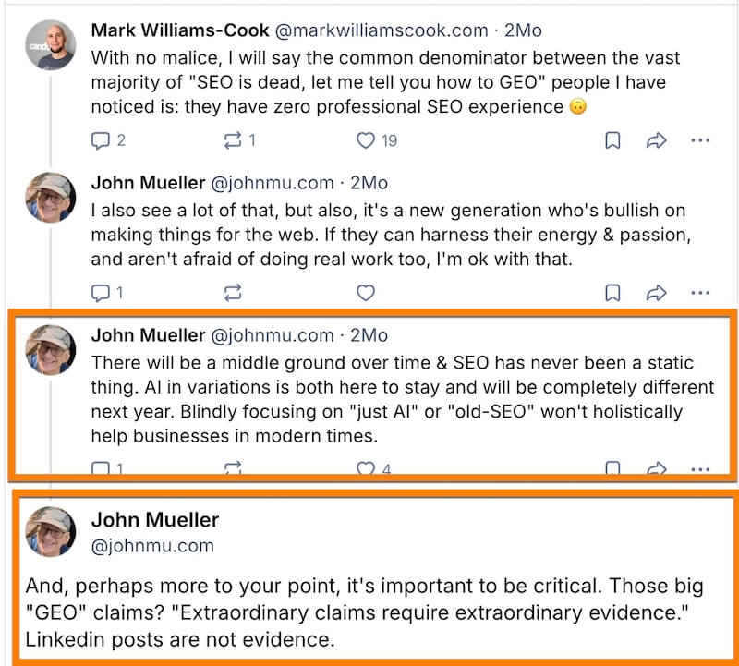
Task: Reply to Mark Williams-Cook's post
Action: pos(101,140)
